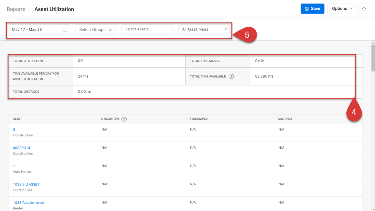The image size is (375, 211).
Task: Click the Total Utilization label
Action: (28, 61)
